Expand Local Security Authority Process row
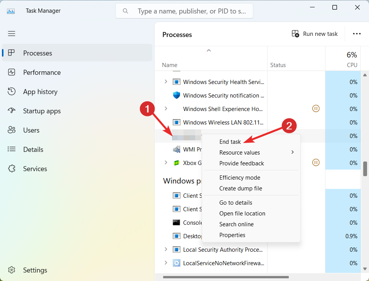 (166, 249)
